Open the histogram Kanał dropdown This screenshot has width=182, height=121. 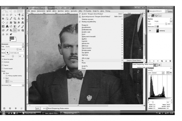coord(163,73)
